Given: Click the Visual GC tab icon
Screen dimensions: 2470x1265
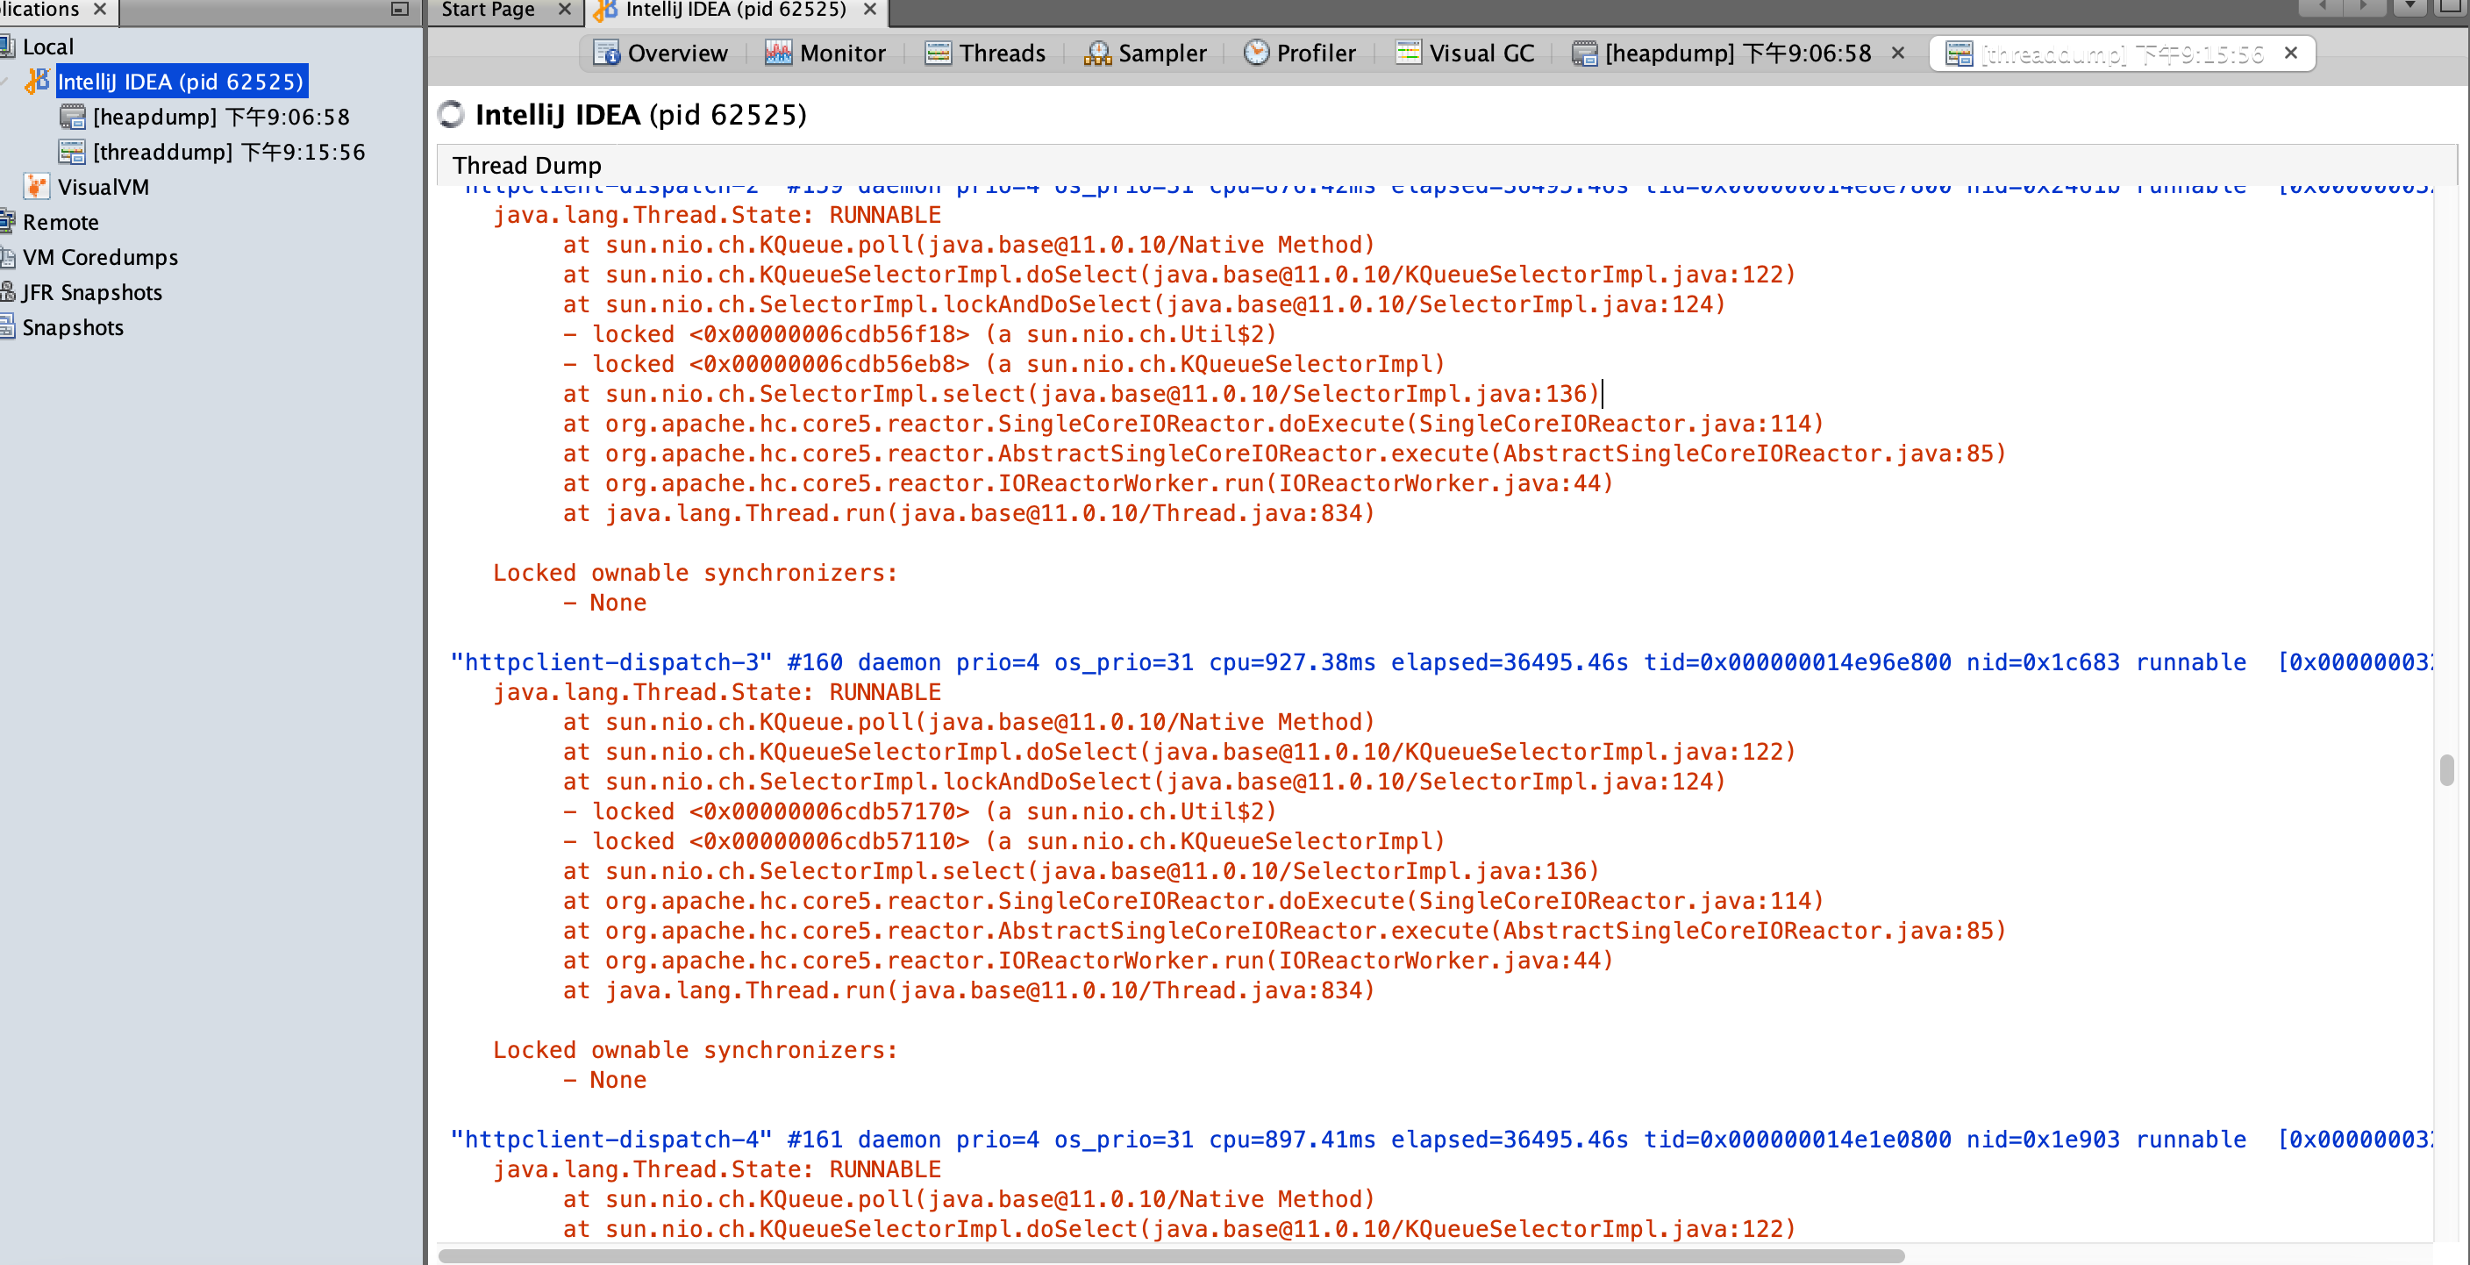Looking at the screenshot, I should coord(1408,53).
